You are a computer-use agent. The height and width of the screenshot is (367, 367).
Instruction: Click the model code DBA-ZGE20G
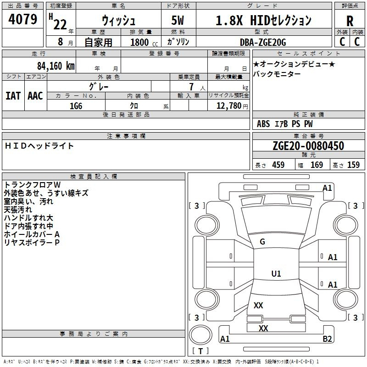tap(263, 42)
